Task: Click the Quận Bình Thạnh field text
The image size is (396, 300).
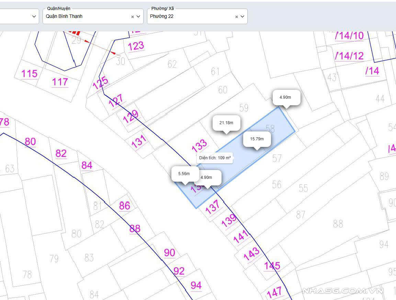Action: pos(64,16)
